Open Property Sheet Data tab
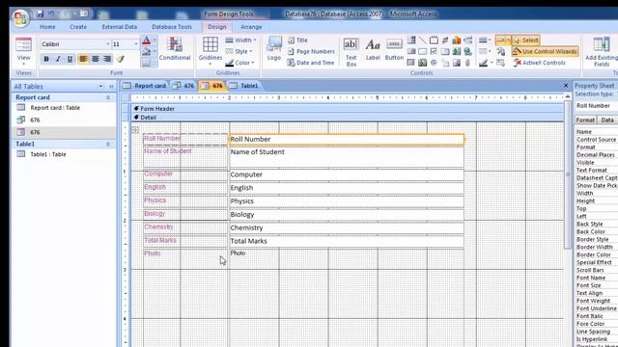Viewport: 618px width, 347px height. tap(607, 120)
